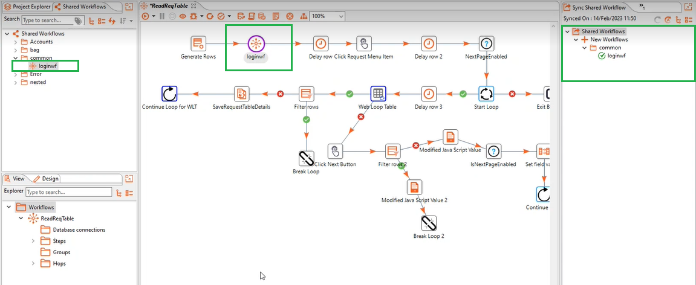Click the Run workflow play button

(145, 16)
